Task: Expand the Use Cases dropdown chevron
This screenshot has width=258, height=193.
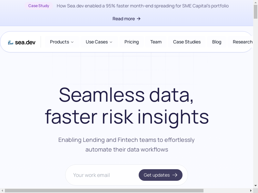Action: coord(111,42)
